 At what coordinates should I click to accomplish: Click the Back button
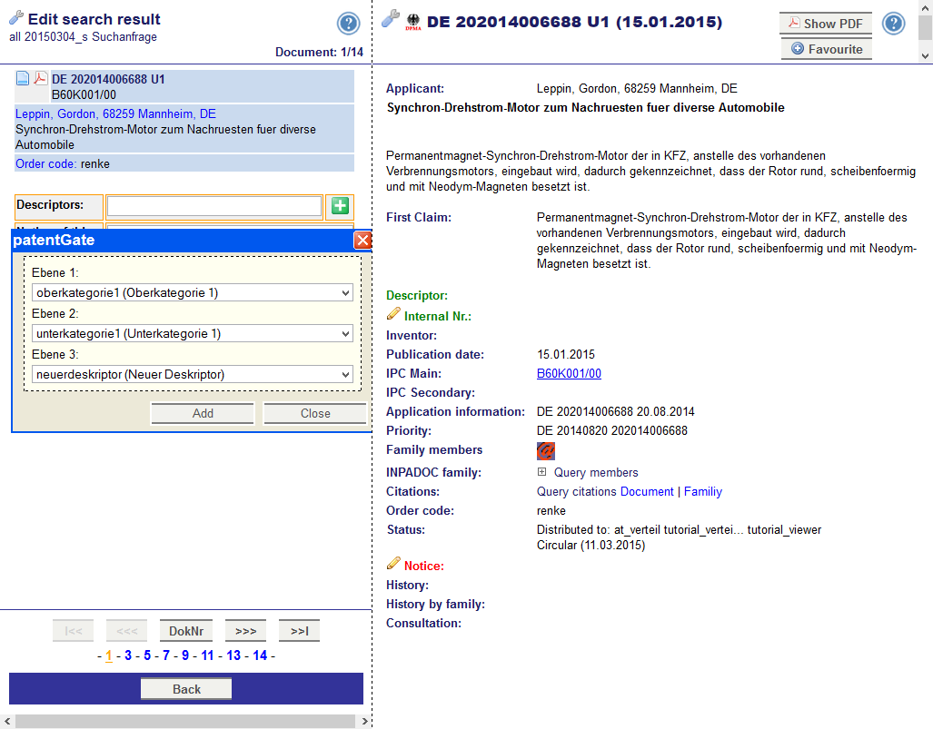point(186,689)
